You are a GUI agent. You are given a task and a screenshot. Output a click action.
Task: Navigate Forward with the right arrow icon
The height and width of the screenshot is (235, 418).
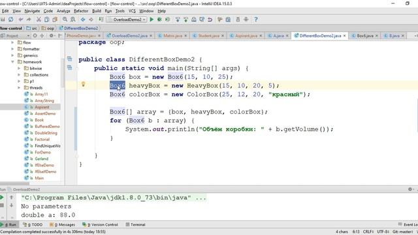[x=91, y=20]
